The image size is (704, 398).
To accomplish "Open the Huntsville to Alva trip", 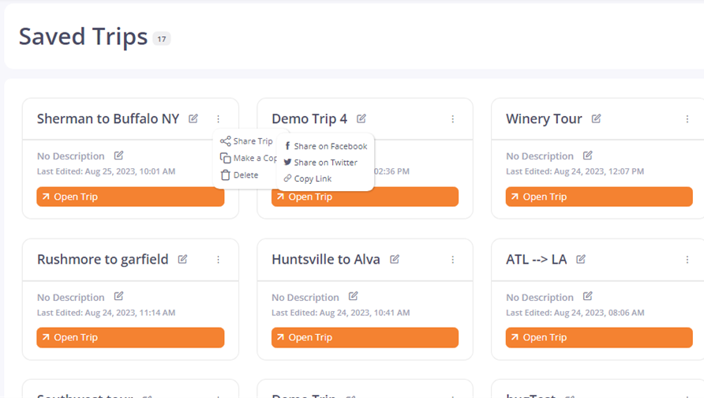I will (x=365, y=337).
